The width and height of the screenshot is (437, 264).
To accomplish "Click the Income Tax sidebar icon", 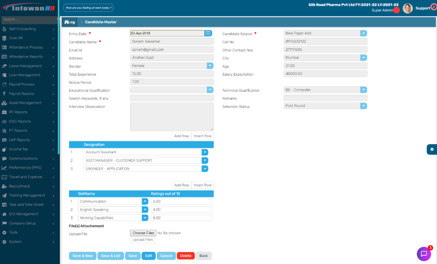I will click(5, 149).
